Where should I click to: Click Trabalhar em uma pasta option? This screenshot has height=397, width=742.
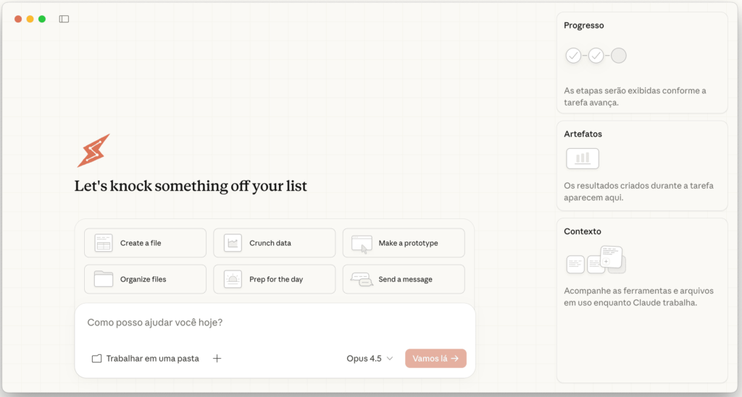[152, 359]
